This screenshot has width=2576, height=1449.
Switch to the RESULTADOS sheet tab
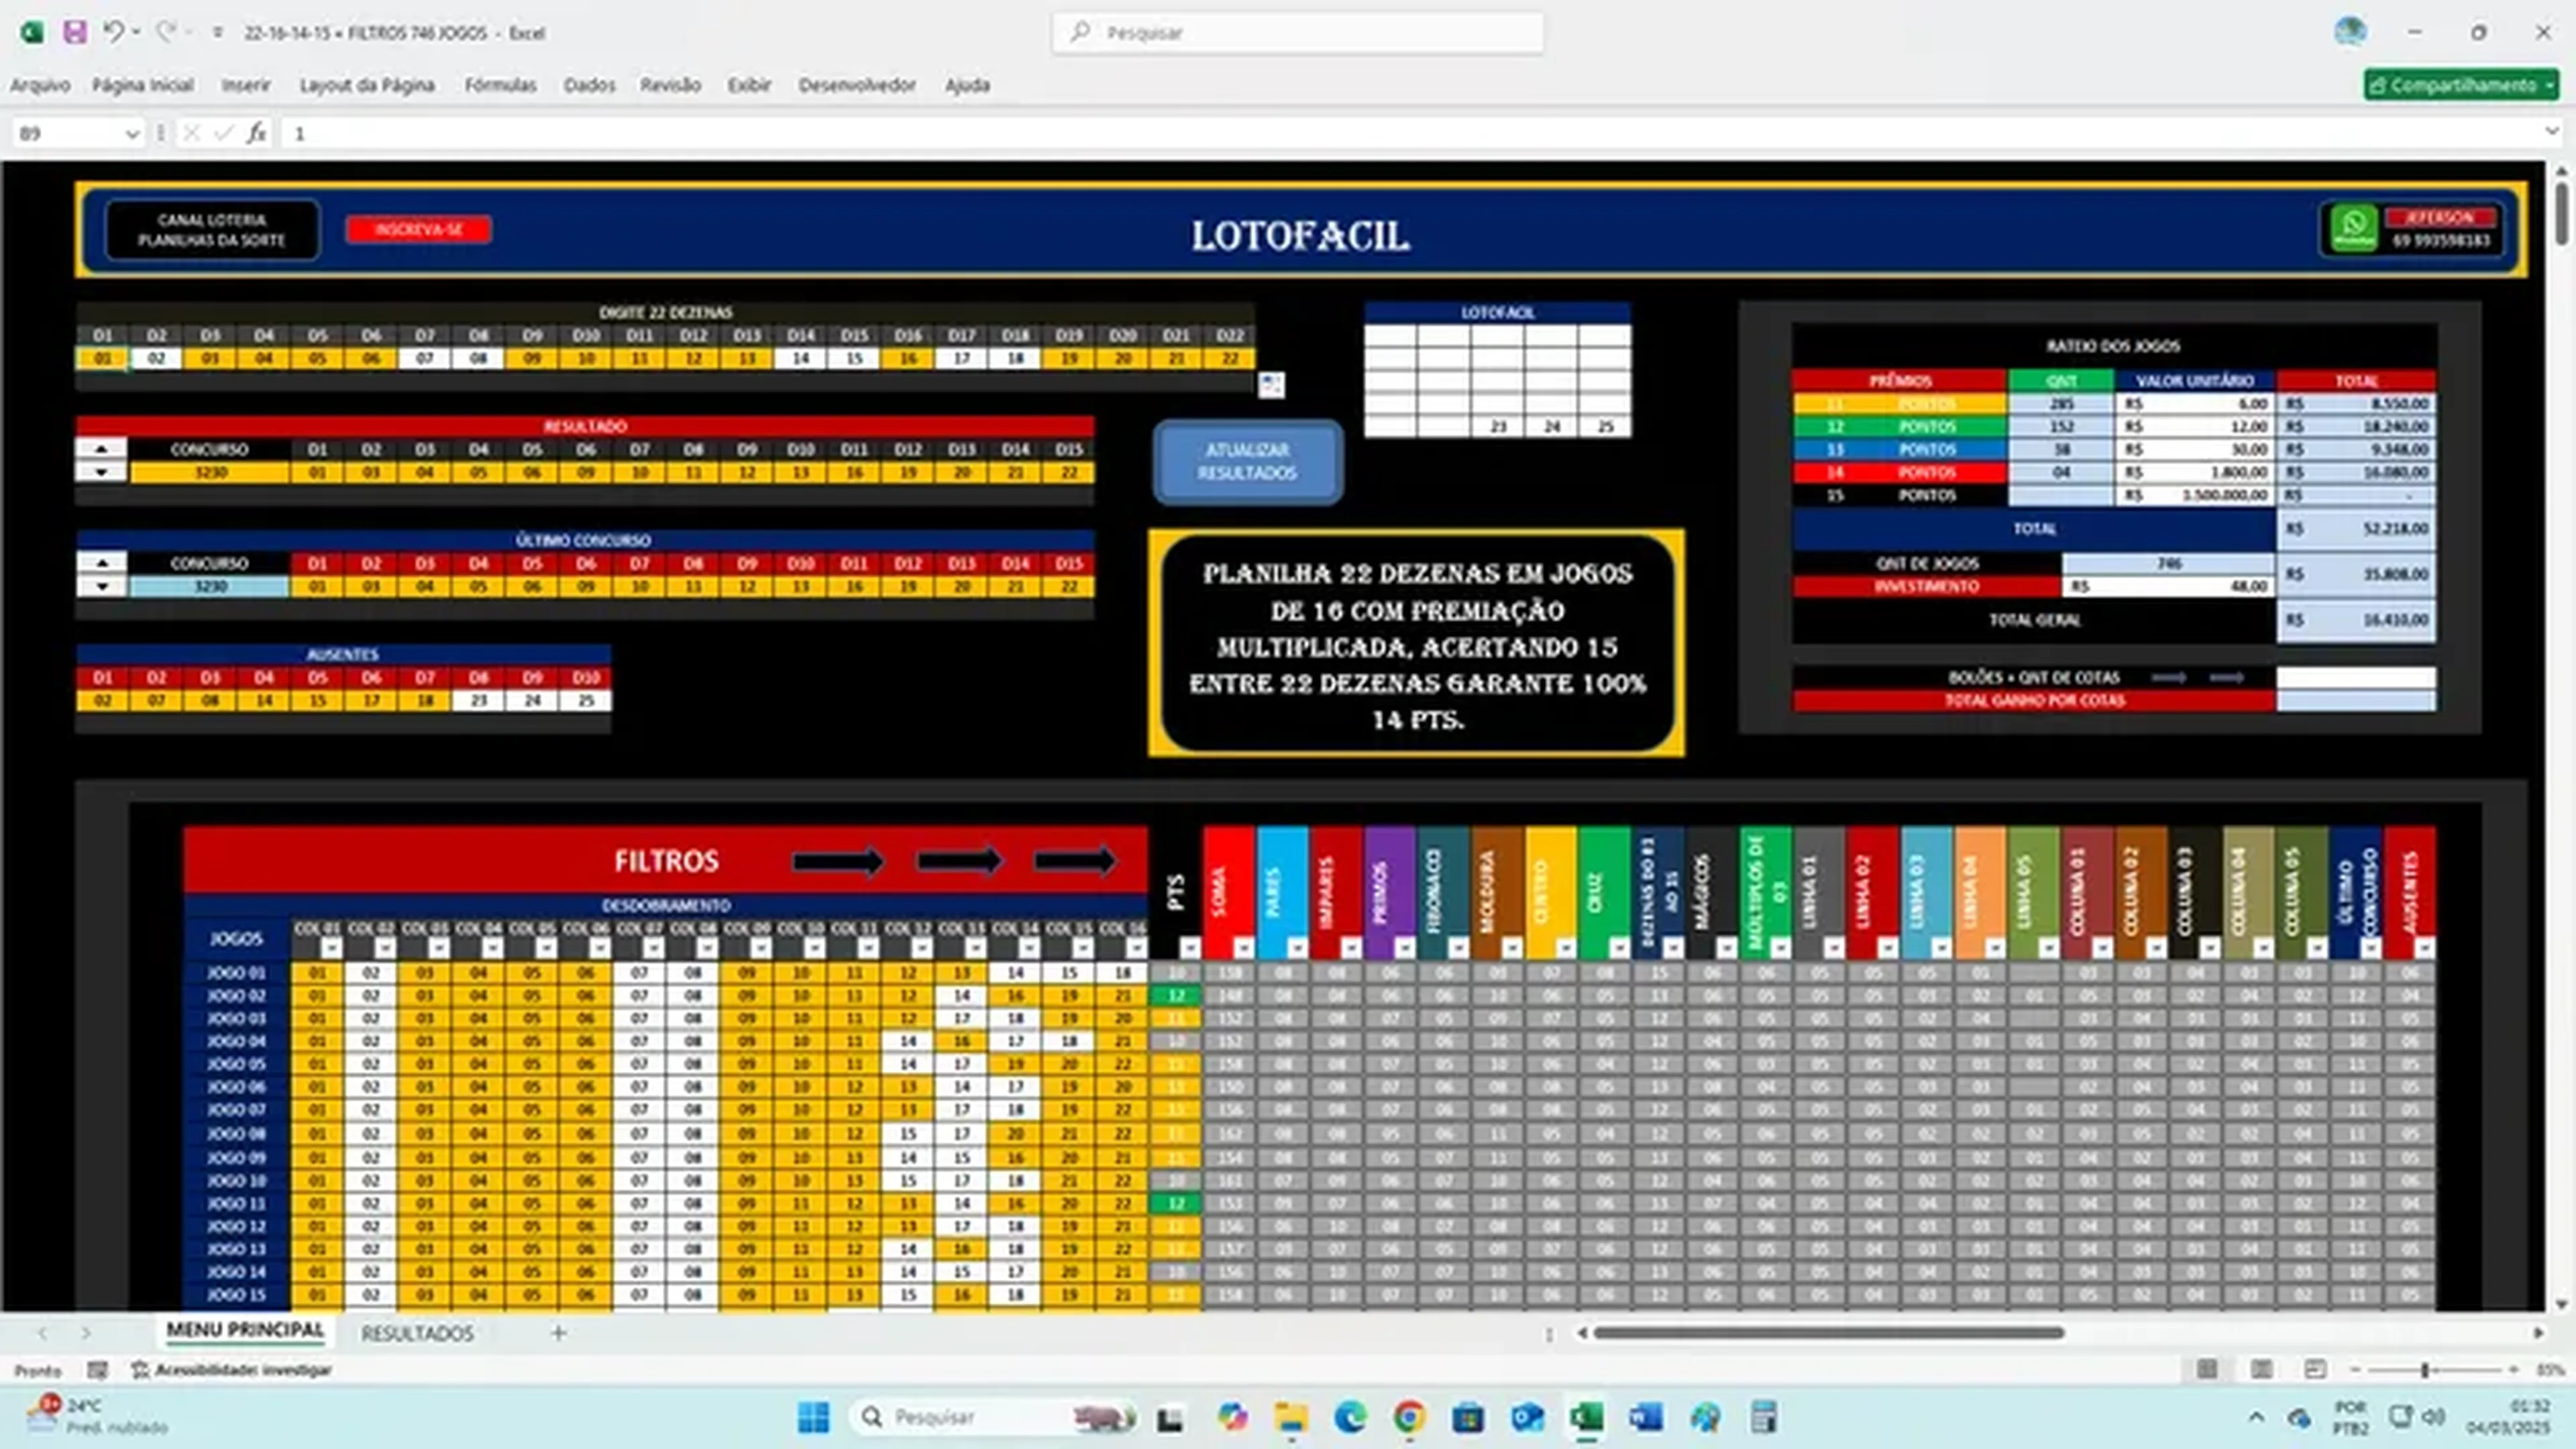[x=417, y=1333]
